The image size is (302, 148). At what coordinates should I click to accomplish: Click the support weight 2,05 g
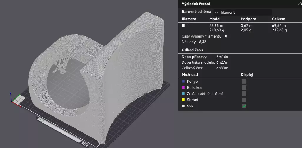[x=246, y=30]
